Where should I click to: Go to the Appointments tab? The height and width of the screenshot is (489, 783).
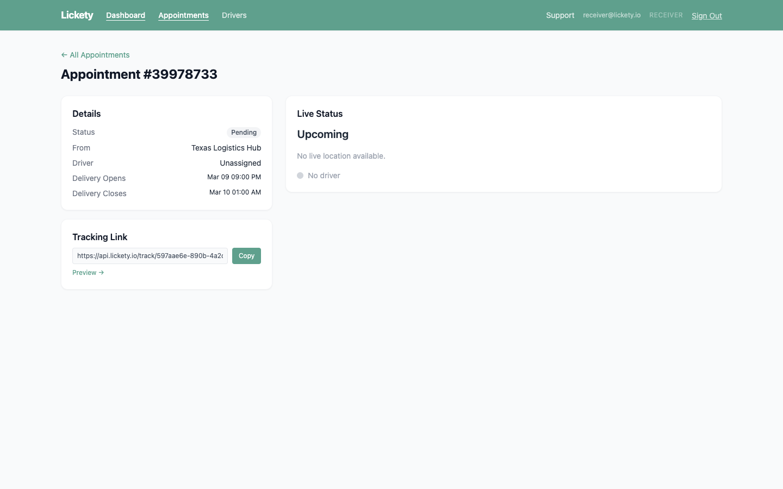coord(183,15)
